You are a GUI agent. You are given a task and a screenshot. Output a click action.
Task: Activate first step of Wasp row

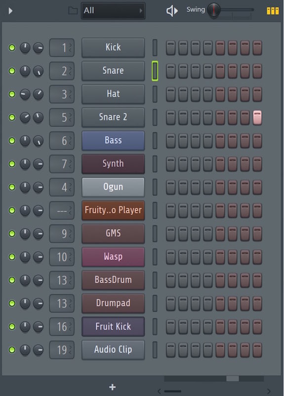tap(170, 257)
